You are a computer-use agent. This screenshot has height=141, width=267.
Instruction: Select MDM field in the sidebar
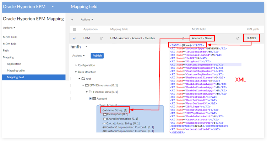tap(10, 44)
